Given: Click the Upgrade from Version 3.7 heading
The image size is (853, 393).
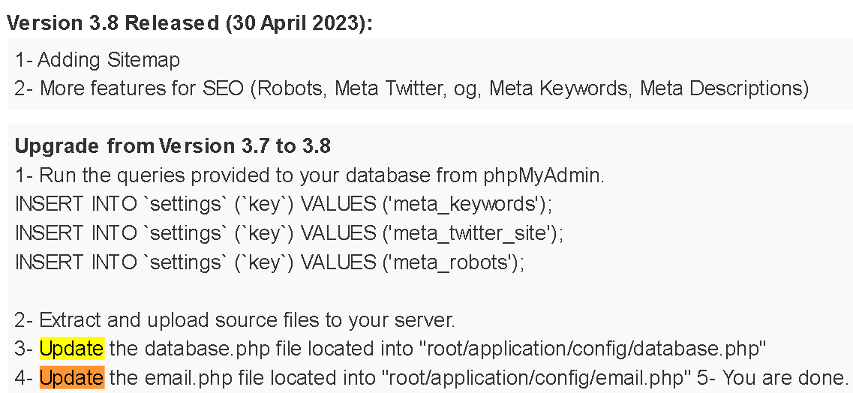Looking at the screenshot, I should [x=173, y=145].
